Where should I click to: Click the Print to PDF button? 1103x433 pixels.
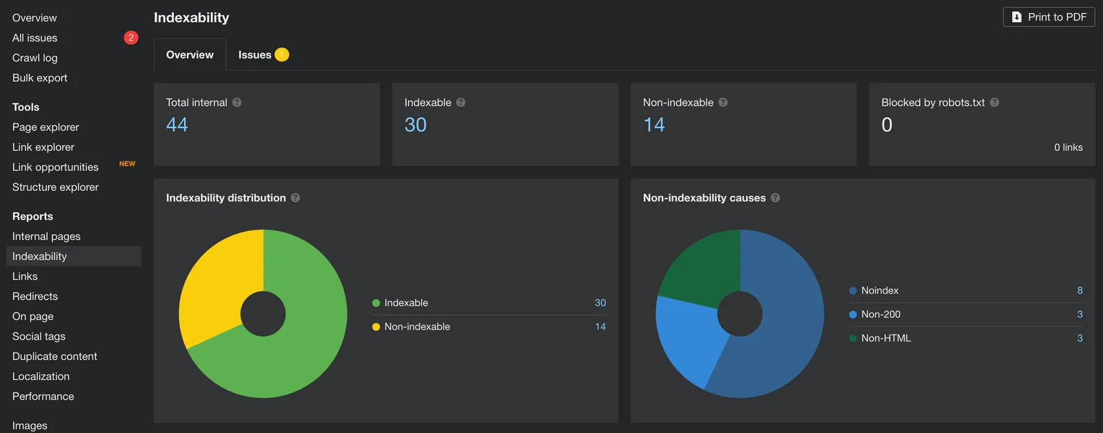coord(1049,17)
